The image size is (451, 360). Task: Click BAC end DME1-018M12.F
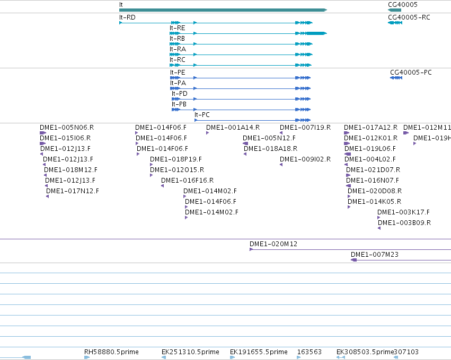[71, 170]
